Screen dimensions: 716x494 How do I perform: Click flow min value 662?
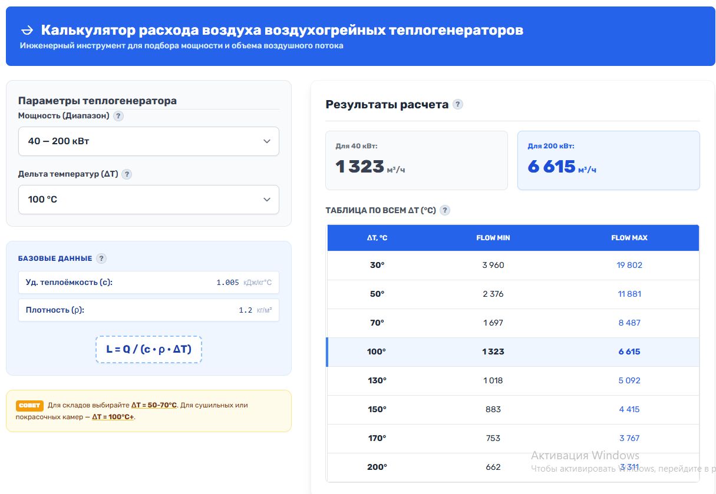(493, 467)
